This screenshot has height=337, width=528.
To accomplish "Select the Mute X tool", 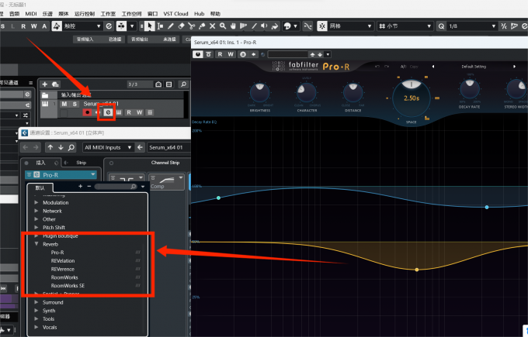I will click(213, 26).
